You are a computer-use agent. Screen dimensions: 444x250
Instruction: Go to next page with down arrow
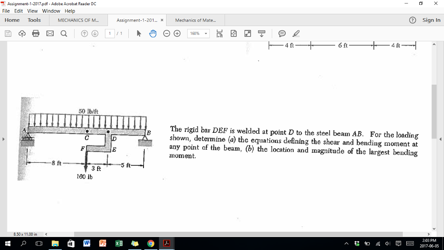tap(95, 33)
